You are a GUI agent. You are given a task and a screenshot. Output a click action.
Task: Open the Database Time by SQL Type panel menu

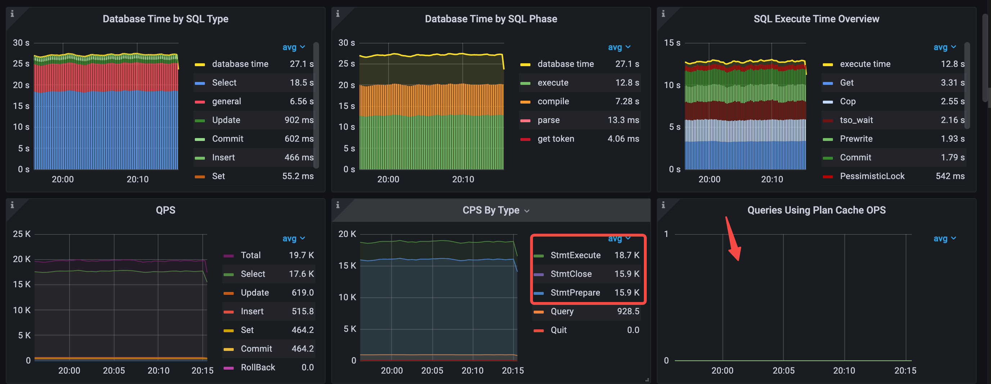165,18
